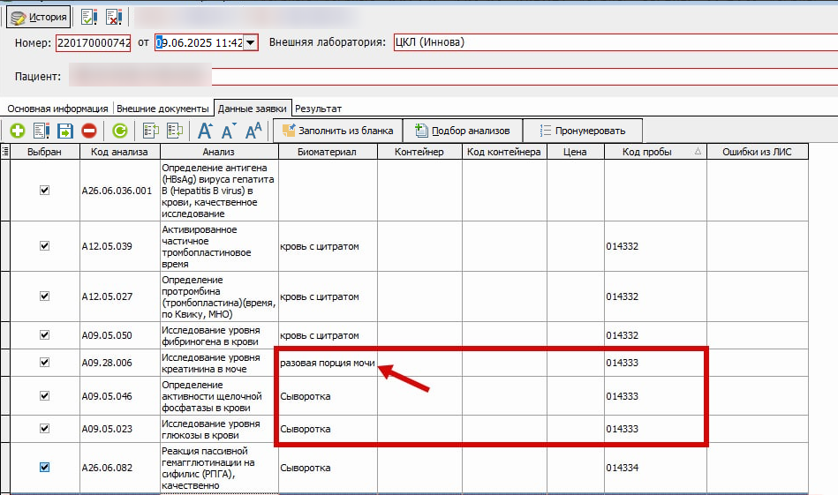Open the grid column chooser in header corner
838x495 pixels.
5,152
